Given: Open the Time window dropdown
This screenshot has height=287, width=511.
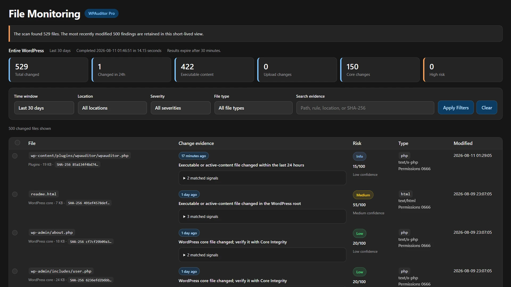Looking at the screenshot, I should 44,108.
